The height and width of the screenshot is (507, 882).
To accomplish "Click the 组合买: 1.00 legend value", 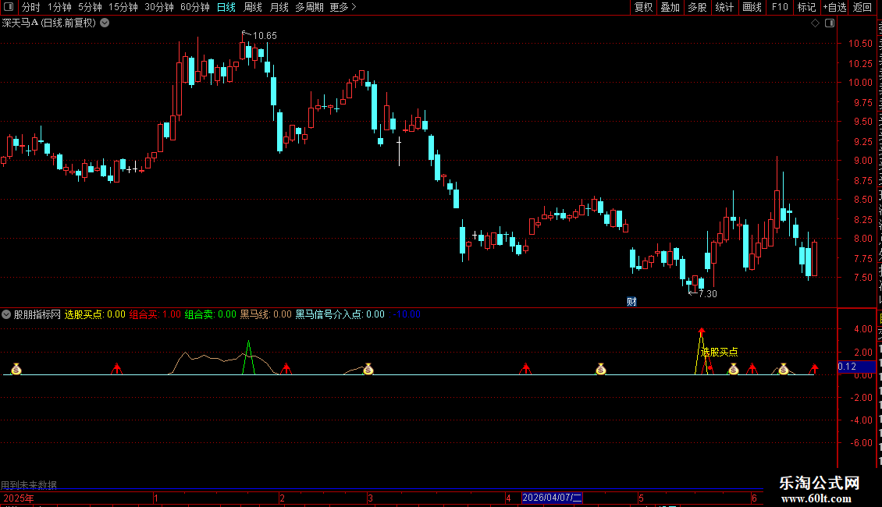I will 155,314.
